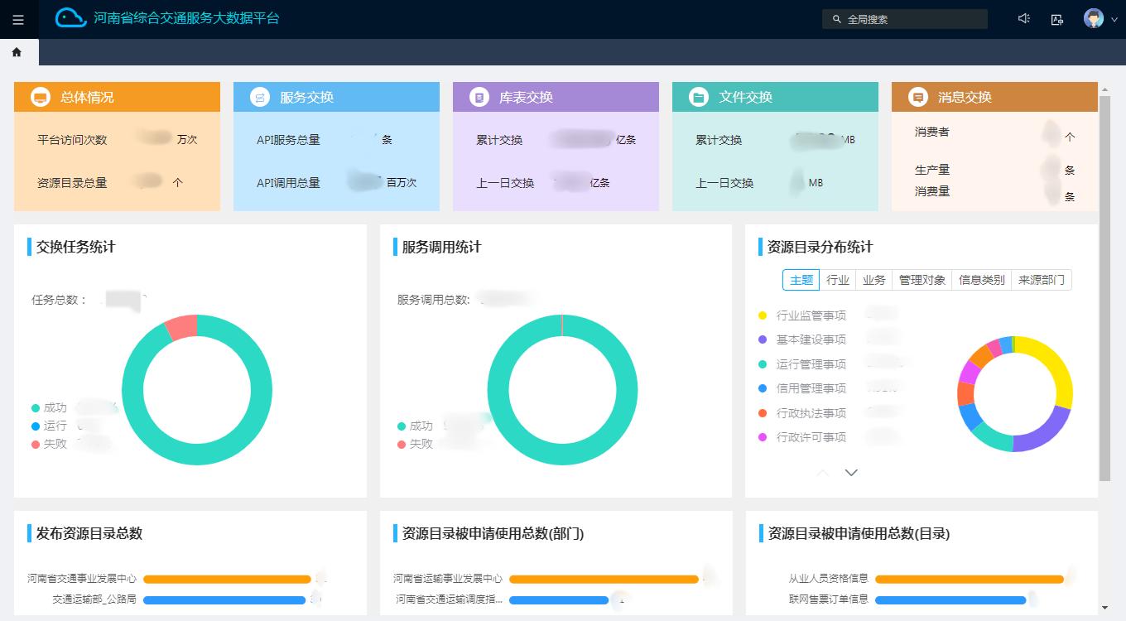Click the 全局搜索 search field

[911, 19]
